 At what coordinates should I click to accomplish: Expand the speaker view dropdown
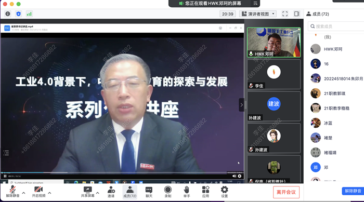point(258,14)
